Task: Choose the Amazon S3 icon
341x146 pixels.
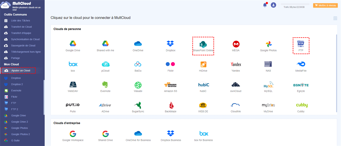Action: click(170, 85)
